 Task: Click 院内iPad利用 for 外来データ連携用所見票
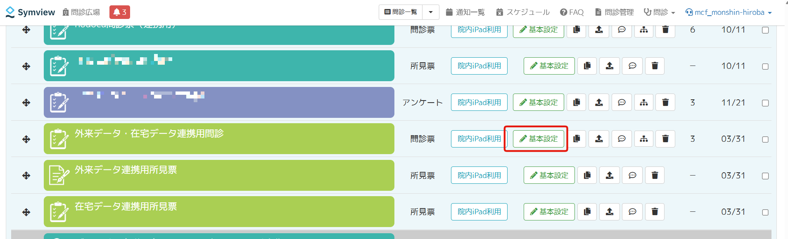479,176
